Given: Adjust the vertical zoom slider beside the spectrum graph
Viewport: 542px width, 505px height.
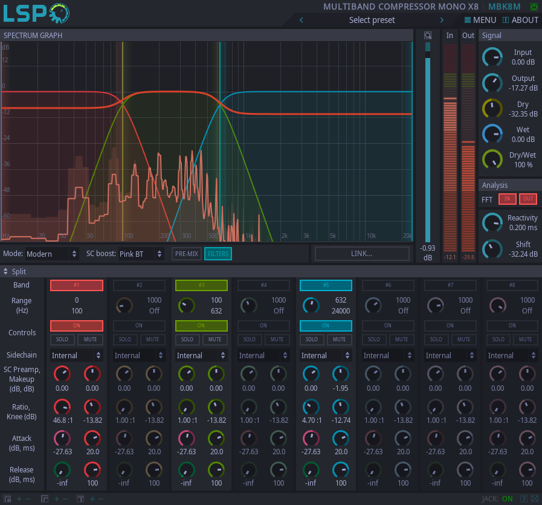Looking at the screenshot, I should tap(428, 139).
